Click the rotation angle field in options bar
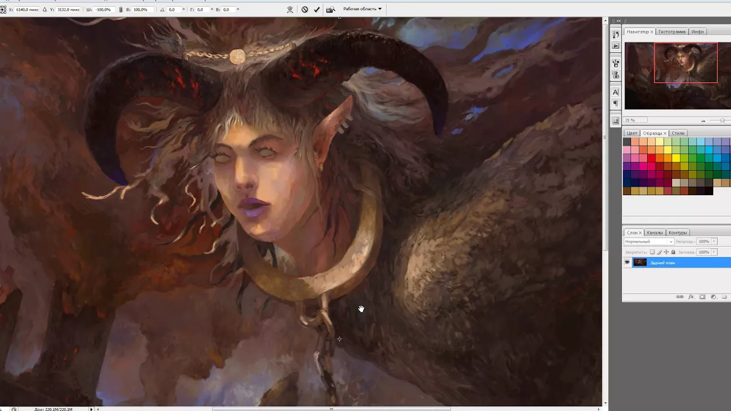 [175, 10]
